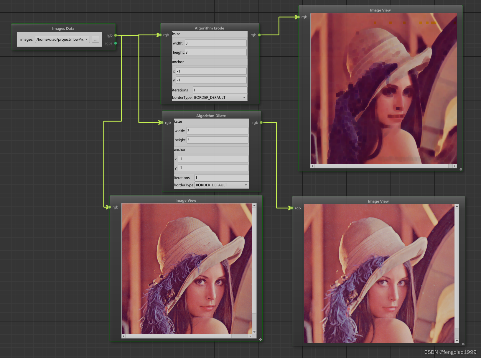Click rgb input port of bottom-right Image View
Viewport: 481px width, 358px height.
(x=292, y=208)
